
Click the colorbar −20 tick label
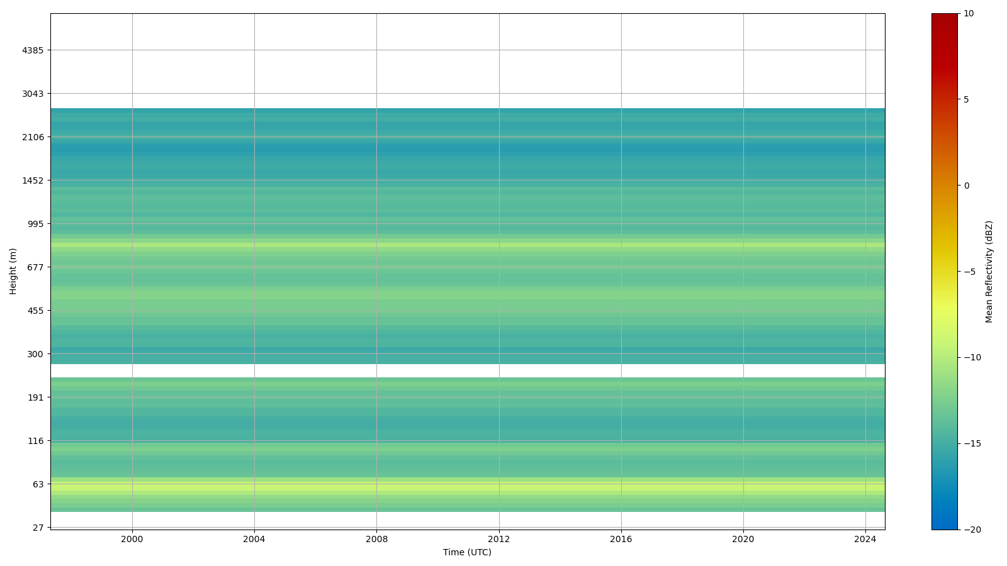972,530
